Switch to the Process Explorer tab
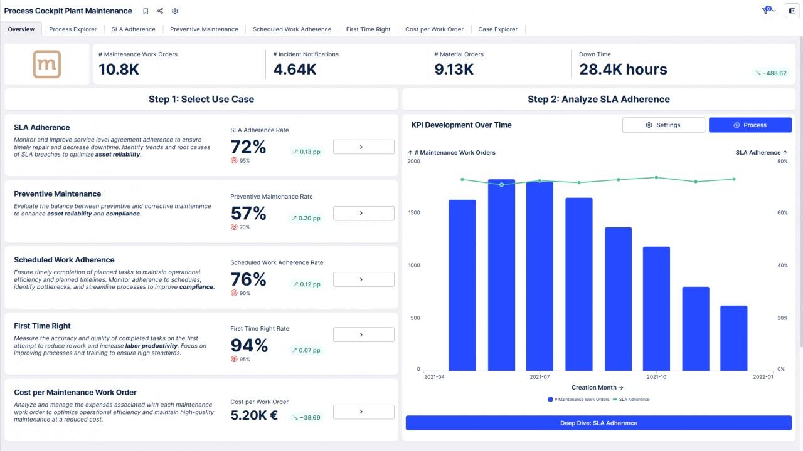This screenshot has height=451, width=803. (73, 29)
